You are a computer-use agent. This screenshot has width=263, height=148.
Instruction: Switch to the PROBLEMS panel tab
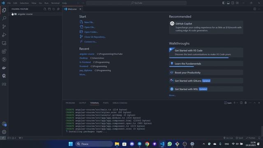(70, 103)
